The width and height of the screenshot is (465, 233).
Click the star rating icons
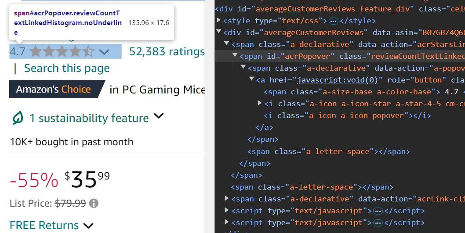(x=62, y=51)
